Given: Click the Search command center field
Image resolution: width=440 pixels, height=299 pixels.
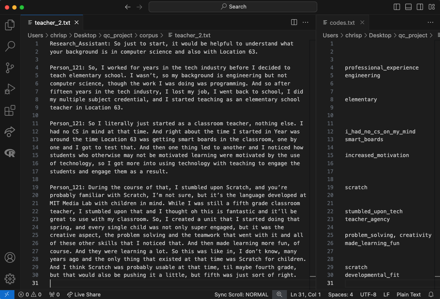Looking at the screenshot, I should tap(233, 7).
